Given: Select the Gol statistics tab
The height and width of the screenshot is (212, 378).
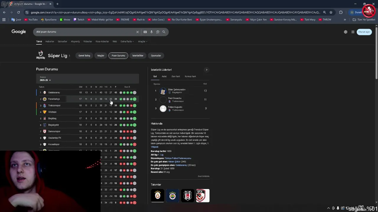Looking at the screenshot, I should [x=155, y=77].
